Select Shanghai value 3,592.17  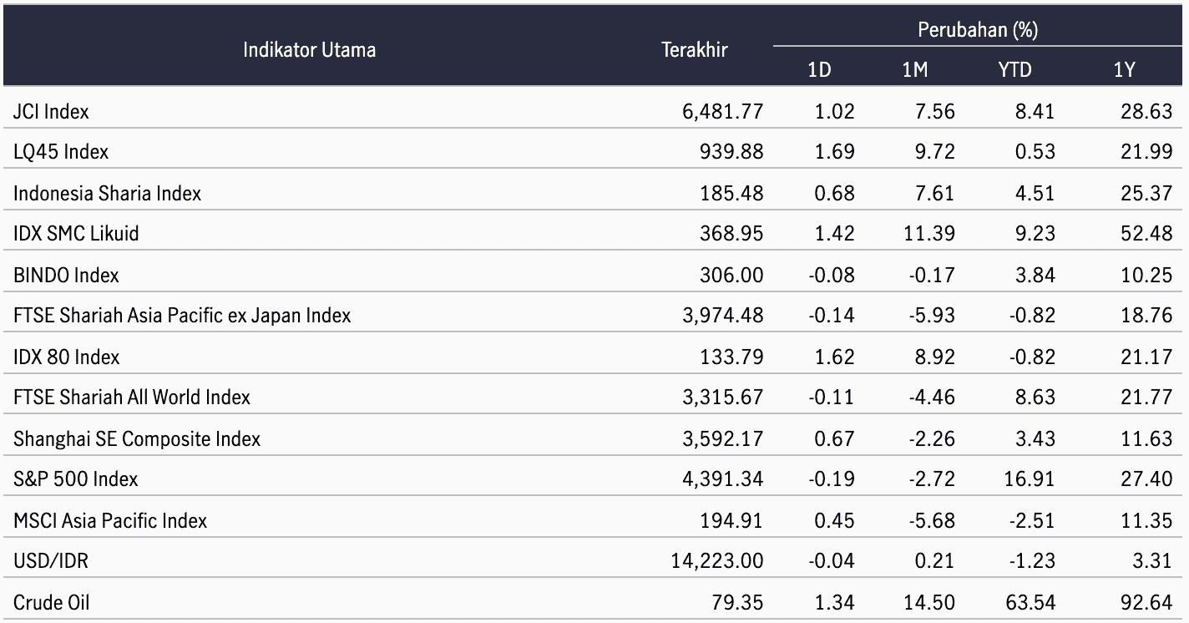tap(723, 438)
